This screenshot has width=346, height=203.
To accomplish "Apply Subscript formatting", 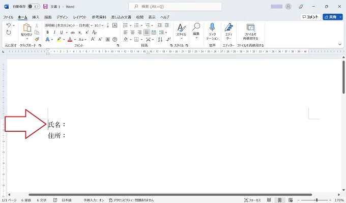I will pos(80,33).
